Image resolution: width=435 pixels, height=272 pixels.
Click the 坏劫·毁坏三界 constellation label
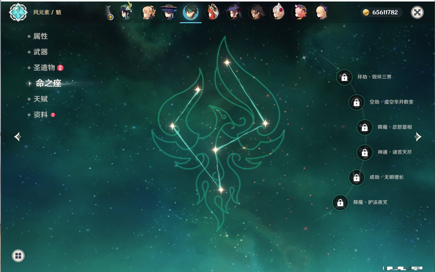pos(374,77)
